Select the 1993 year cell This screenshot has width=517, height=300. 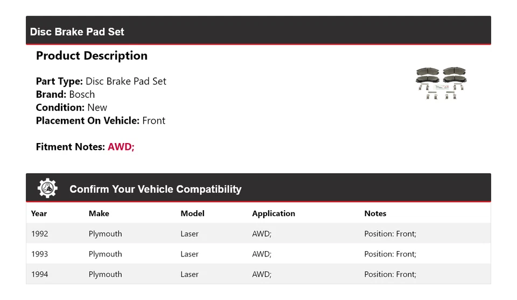tap(40, 254)
